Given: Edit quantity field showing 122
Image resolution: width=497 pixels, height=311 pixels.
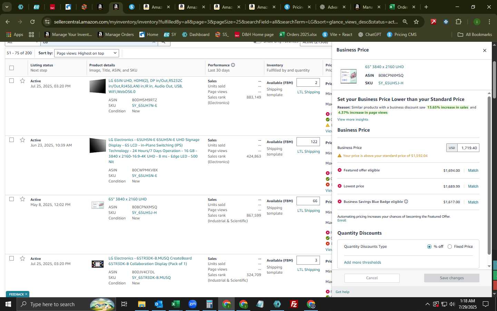Looking at the screenshot, I should (x=308, y=142).
